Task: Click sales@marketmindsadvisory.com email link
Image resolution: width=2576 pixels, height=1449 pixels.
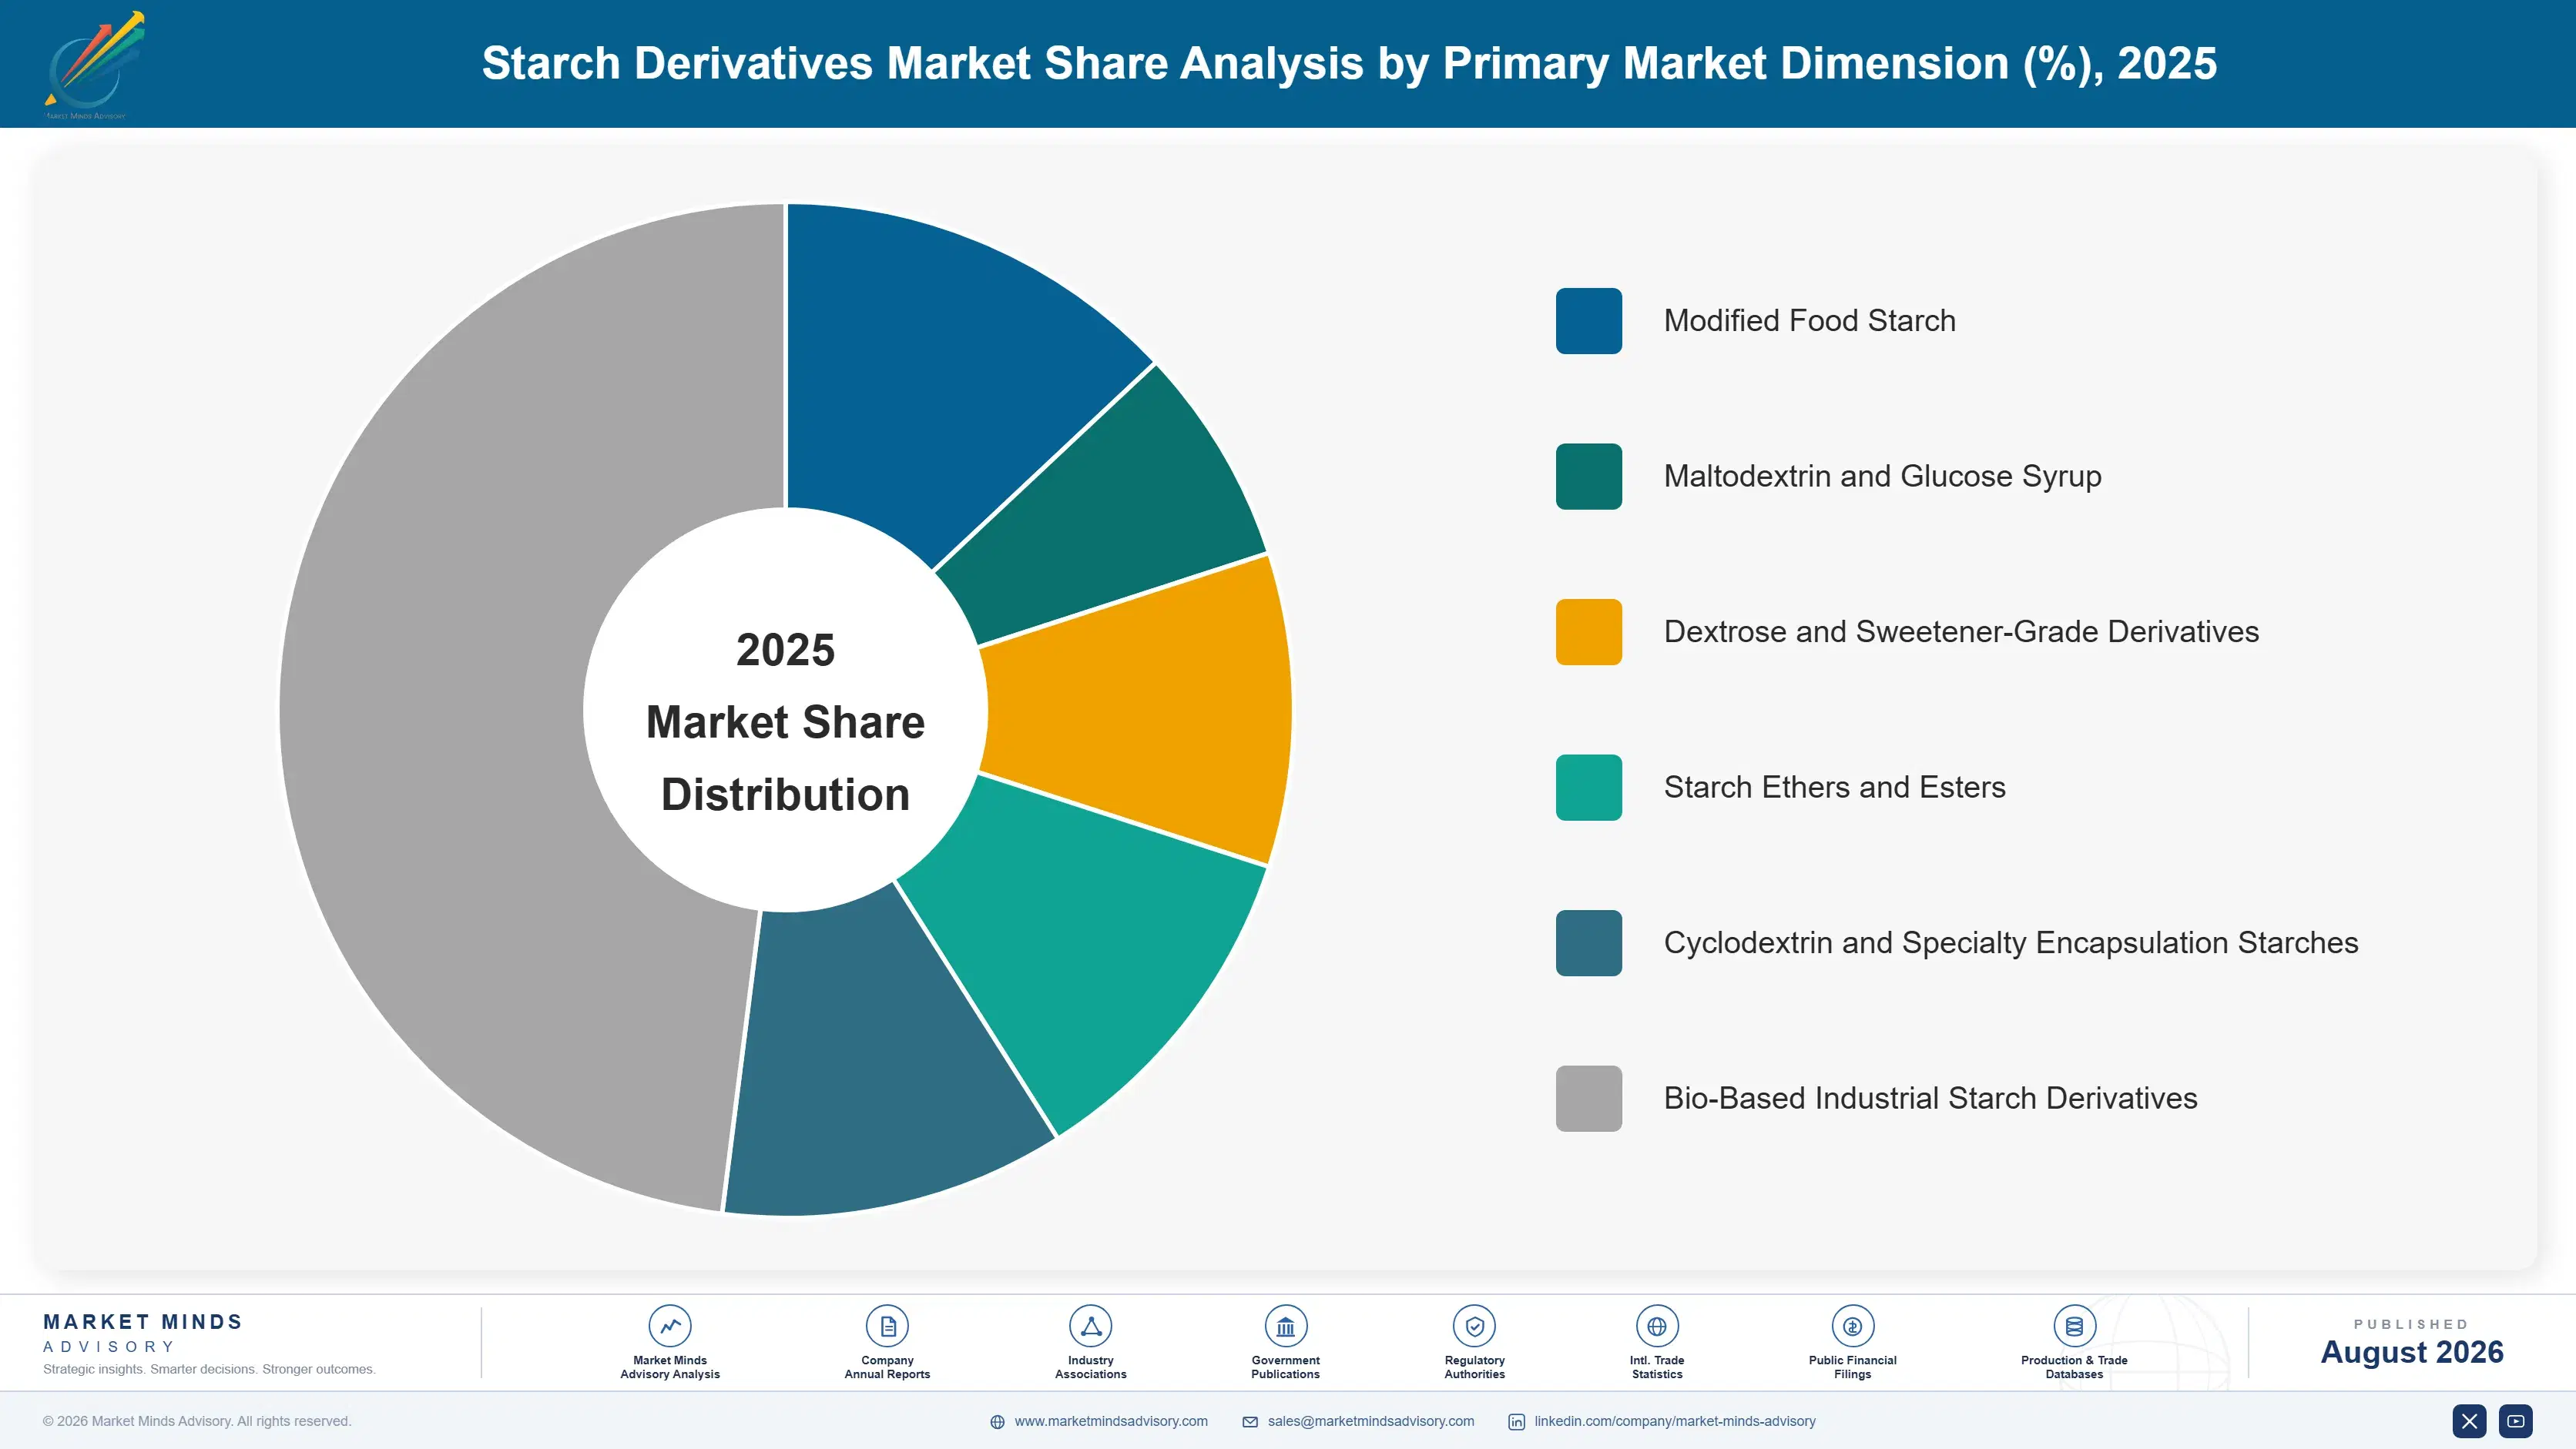Action: [x=1371, y=1421]
